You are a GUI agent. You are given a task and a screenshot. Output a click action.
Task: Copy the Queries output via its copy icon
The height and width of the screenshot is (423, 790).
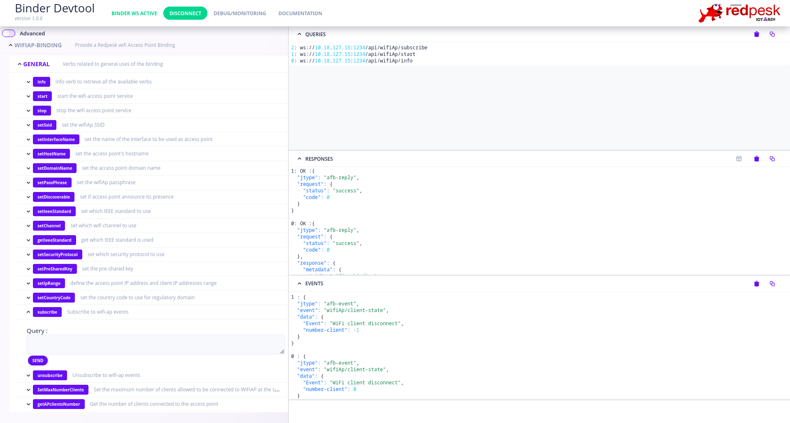click(x=772, y=34)
